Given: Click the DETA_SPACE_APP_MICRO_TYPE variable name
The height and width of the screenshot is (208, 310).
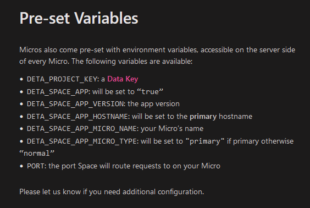Looking at the screenshot, I should click(82, 141).
